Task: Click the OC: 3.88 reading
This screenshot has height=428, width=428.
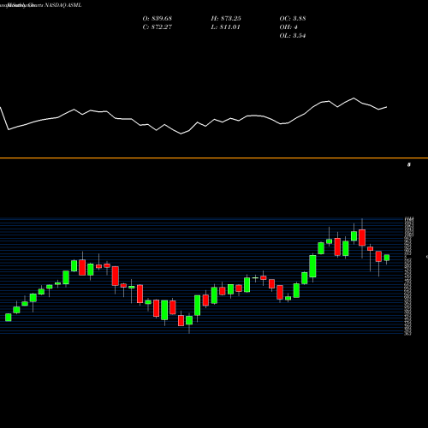Action: [x=293, y=19]
